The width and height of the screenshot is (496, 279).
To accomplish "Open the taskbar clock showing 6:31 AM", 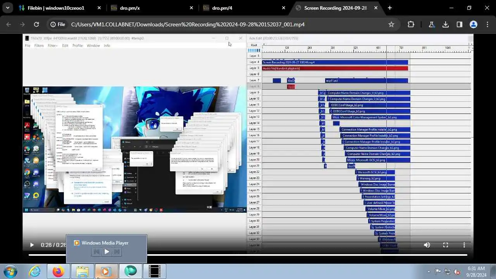I will 476,271.
